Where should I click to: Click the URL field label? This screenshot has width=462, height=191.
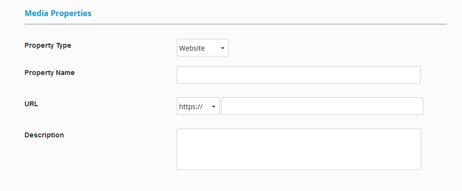[31, 104]
